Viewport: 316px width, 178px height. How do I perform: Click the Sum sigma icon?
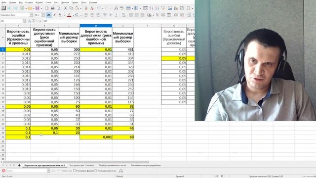coord(34,21)
